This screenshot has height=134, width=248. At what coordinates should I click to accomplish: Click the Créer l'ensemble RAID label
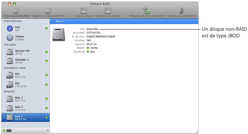coord(16,16)
